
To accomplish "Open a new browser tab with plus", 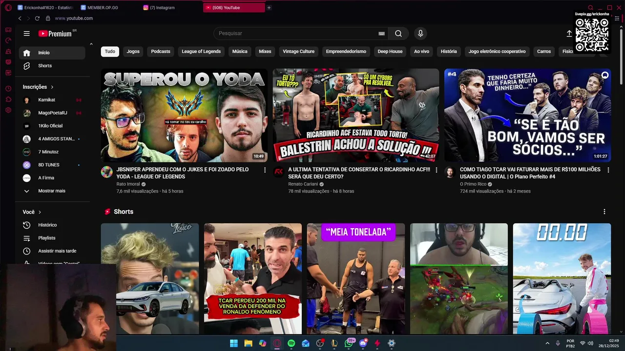I will 269,7.
